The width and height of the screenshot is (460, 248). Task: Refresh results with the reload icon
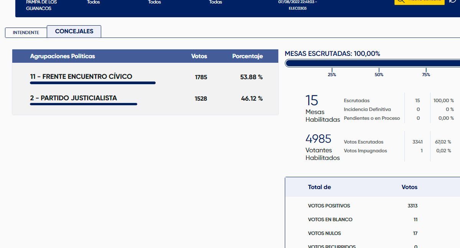453,1
